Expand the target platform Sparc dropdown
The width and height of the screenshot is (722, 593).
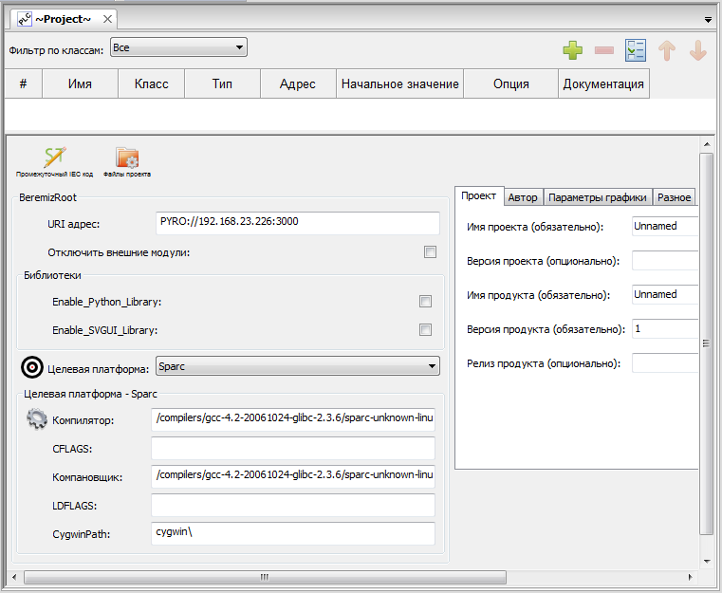click(432, 365)
